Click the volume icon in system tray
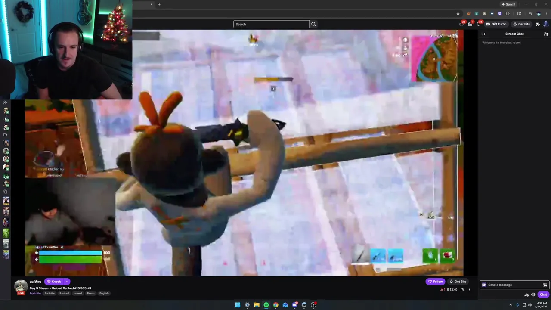 pyautogui.click(x=529, y=305)
